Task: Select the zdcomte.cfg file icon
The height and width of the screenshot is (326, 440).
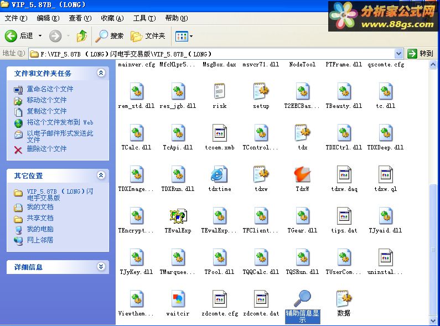Action: point(219,299)
